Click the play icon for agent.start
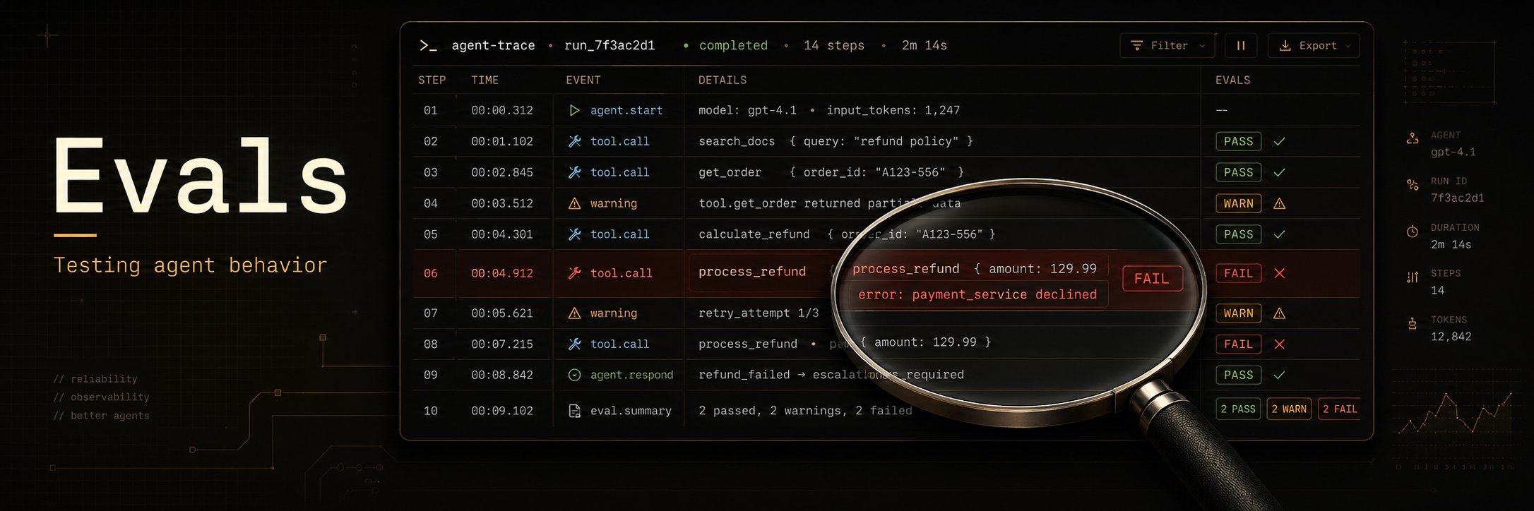The height and width of the screenshot is (511, 1534). point(574,110)
